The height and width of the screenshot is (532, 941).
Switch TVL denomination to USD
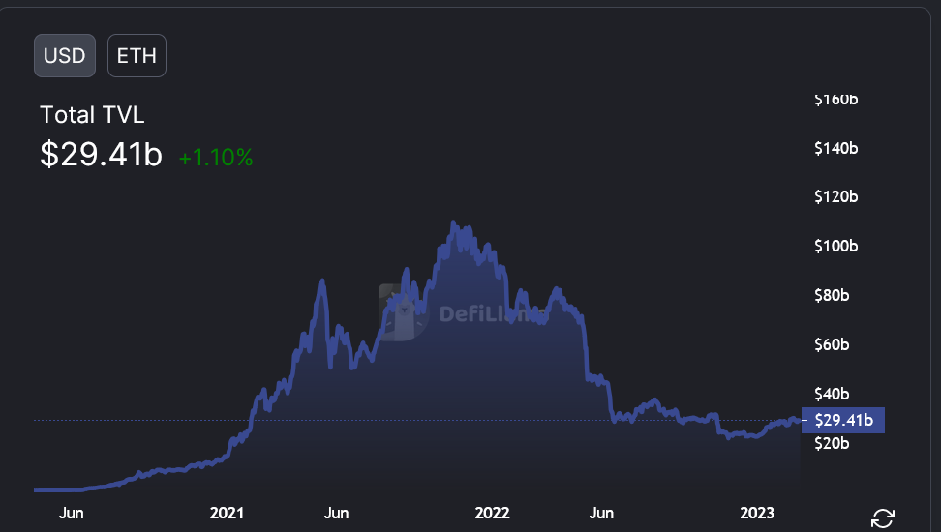(x=65, y=56)
